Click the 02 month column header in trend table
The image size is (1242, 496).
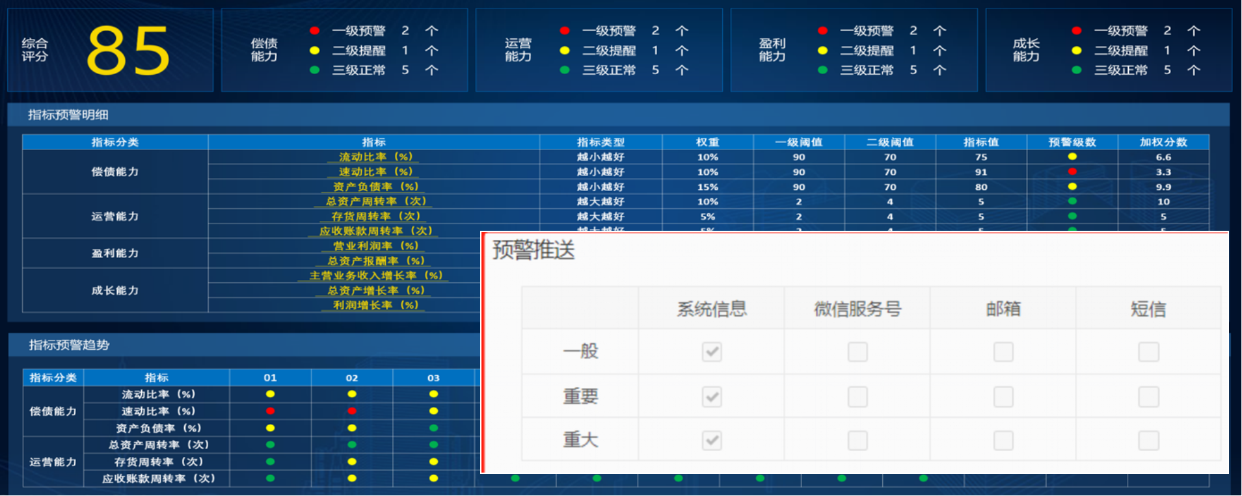351,378
